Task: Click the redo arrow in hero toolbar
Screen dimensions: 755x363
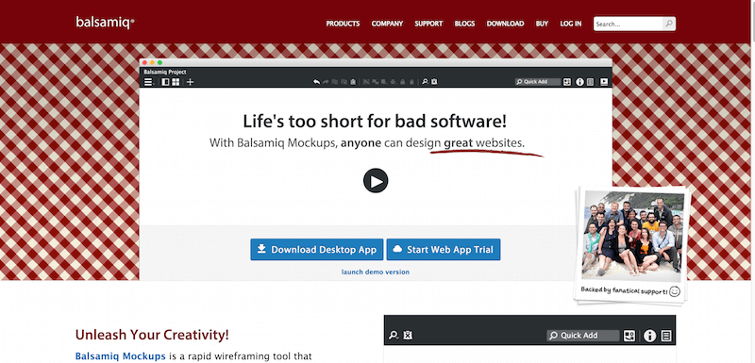Action: pyautogui.click(x=326, y=82)
